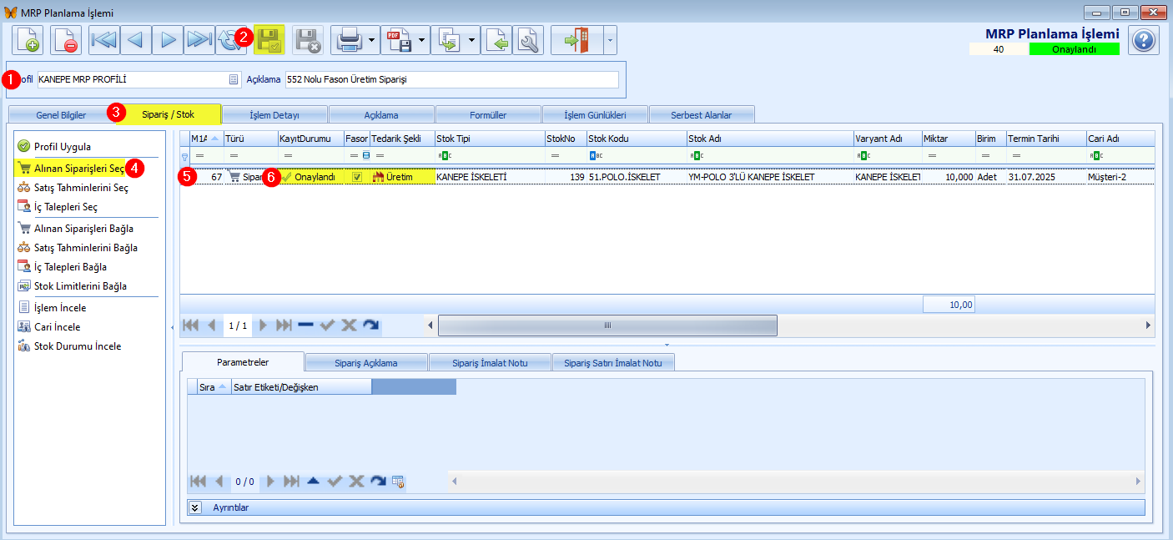
Task: Click the blue refresh arrow in order grid navigator
Action: tap(370, 325)
